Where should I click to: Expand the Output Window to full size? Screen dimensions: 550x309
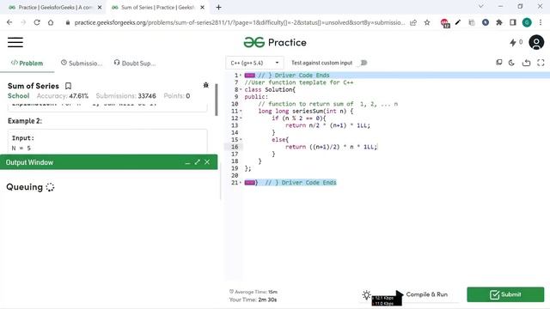point(197,162)
